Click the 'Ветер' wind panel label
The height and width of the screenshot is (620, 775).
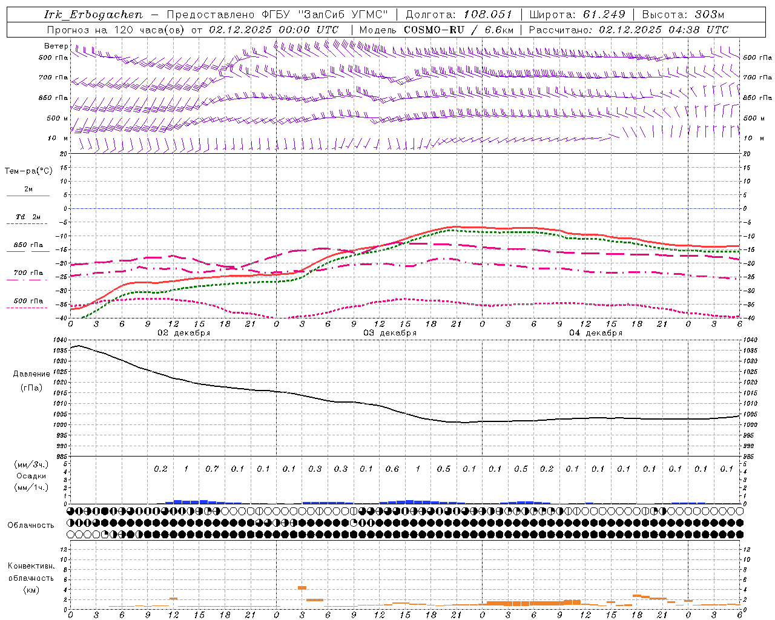click(56, 46)
